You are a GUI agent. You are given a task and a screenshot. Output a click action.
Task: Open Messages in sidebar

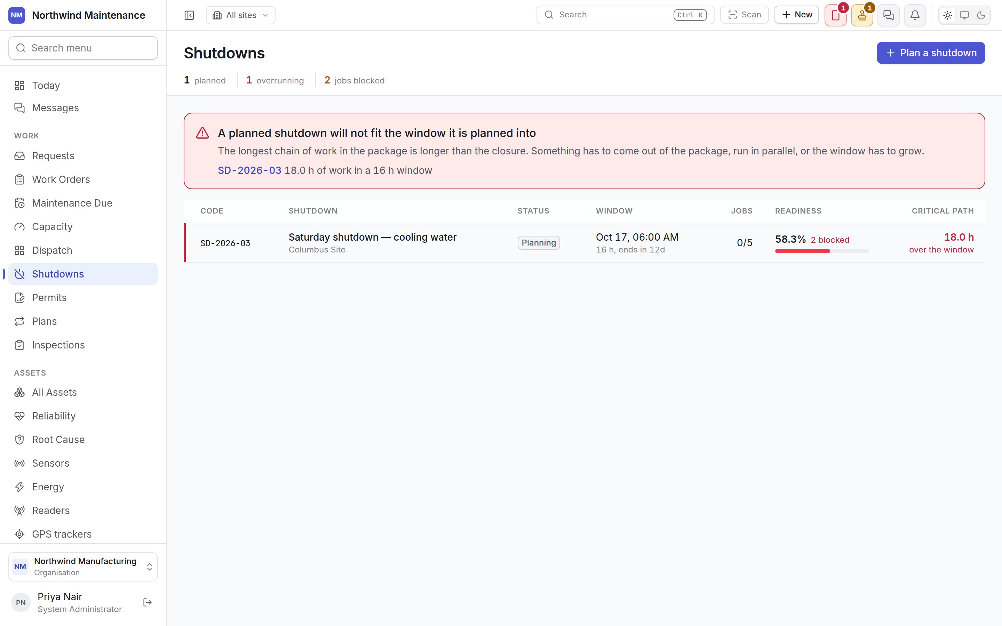click(x=83, y=108)
